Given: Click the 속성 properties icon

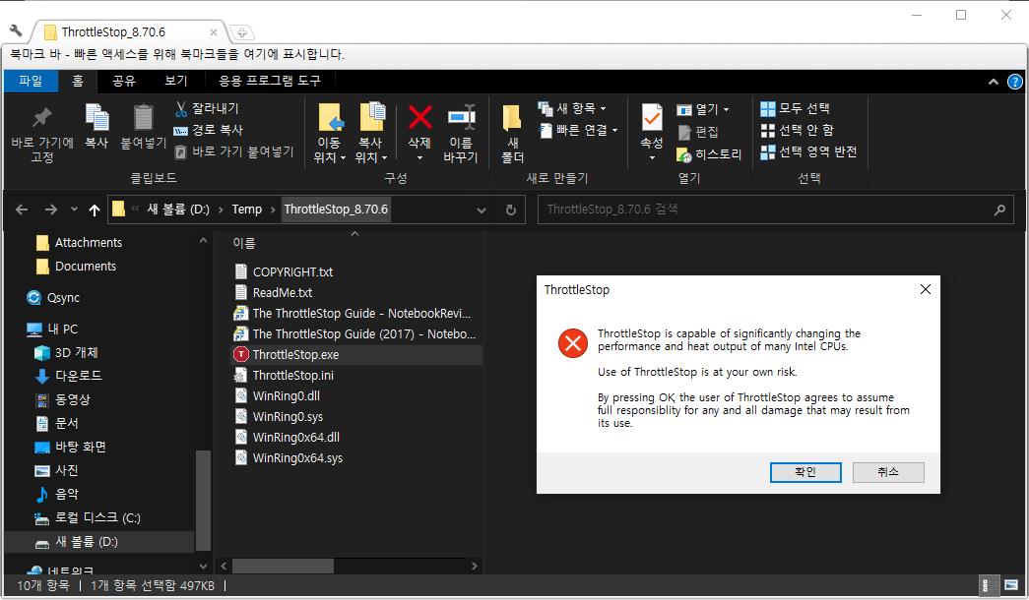Looking at the screenshot, I should (x=652, y=118).
